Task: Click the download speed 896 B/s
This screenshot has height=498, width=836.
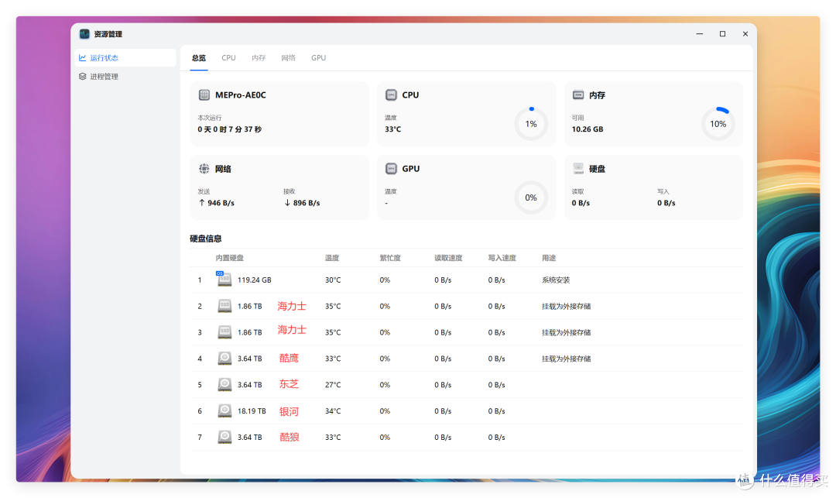Action: click(307, 203)
